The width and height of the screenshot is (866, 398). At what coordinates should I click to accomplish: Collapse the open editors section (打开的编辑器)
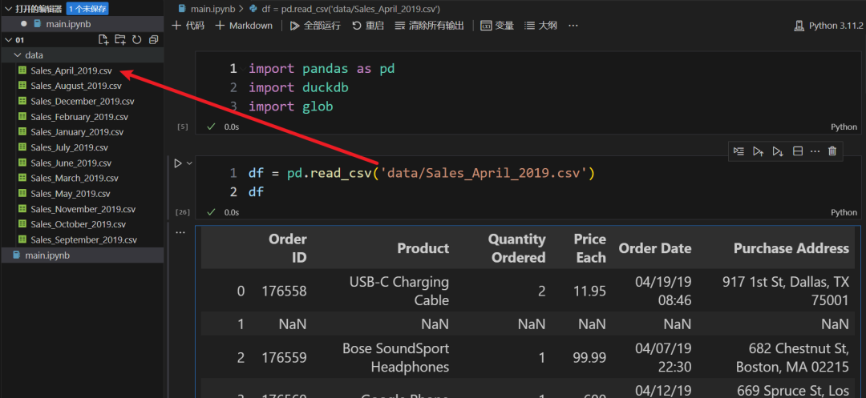(9, 9)
